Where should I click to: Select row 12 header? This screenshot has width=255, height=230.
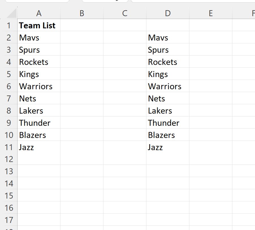pyautogui.click(x=9, y=159)
